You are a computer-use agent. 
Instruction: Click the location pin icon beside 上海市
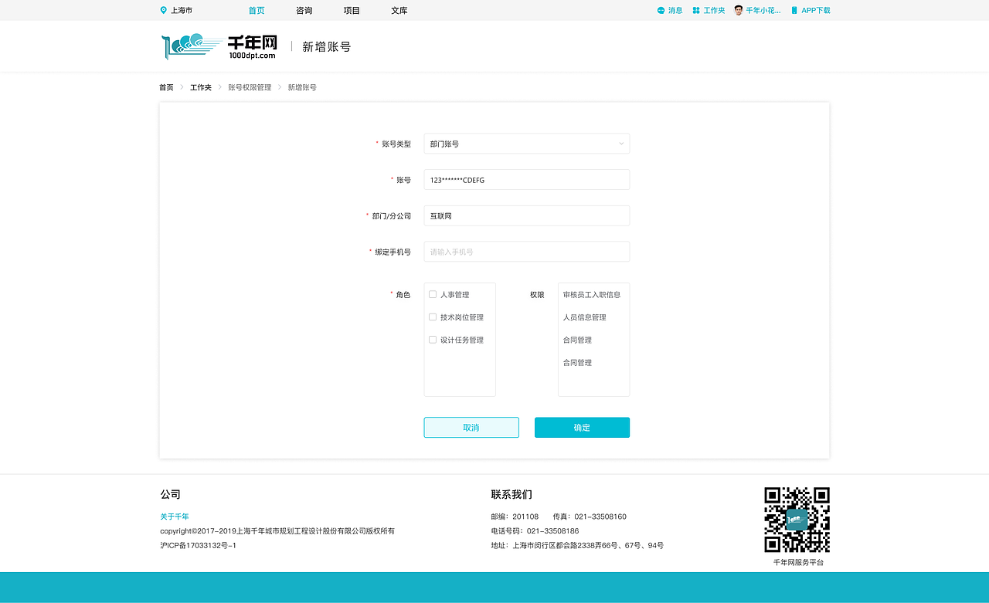point(163,11)
